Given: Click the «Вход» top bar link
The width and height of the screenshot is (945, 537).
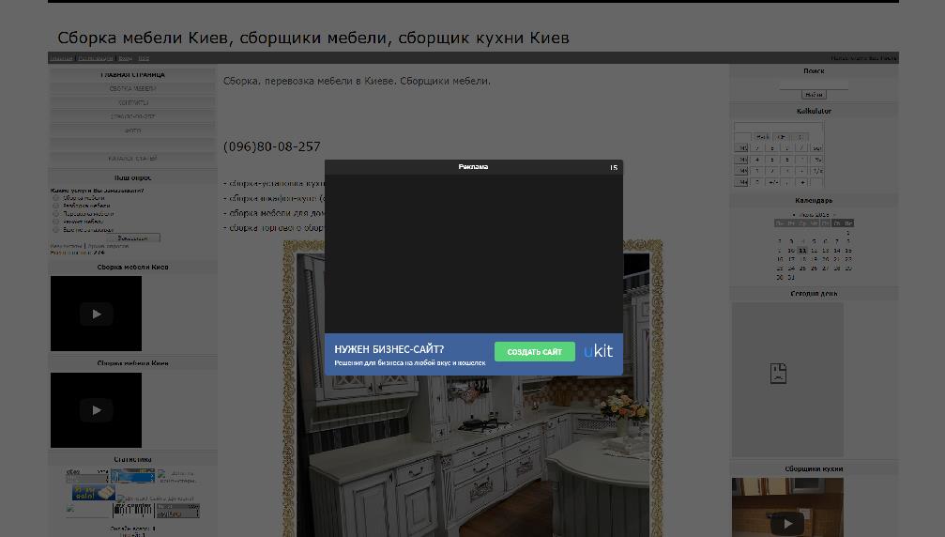Looking at the screenshot, I should [126, 58].
